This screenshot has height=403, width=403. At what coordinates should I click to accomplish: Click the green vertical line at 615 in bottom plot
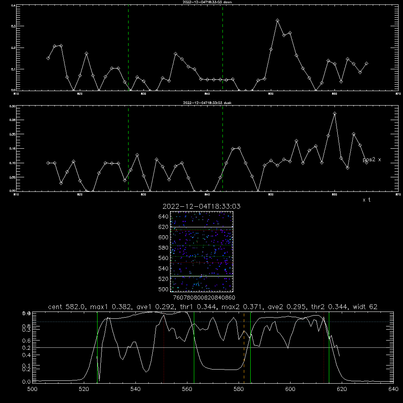(x=329, y=347)
